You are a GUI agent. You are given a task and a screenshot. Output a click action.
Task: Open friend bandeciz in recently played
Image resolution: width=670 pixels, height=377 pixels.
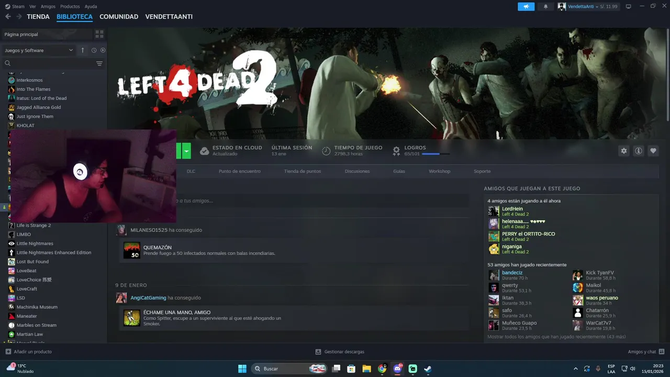point(512,273)
